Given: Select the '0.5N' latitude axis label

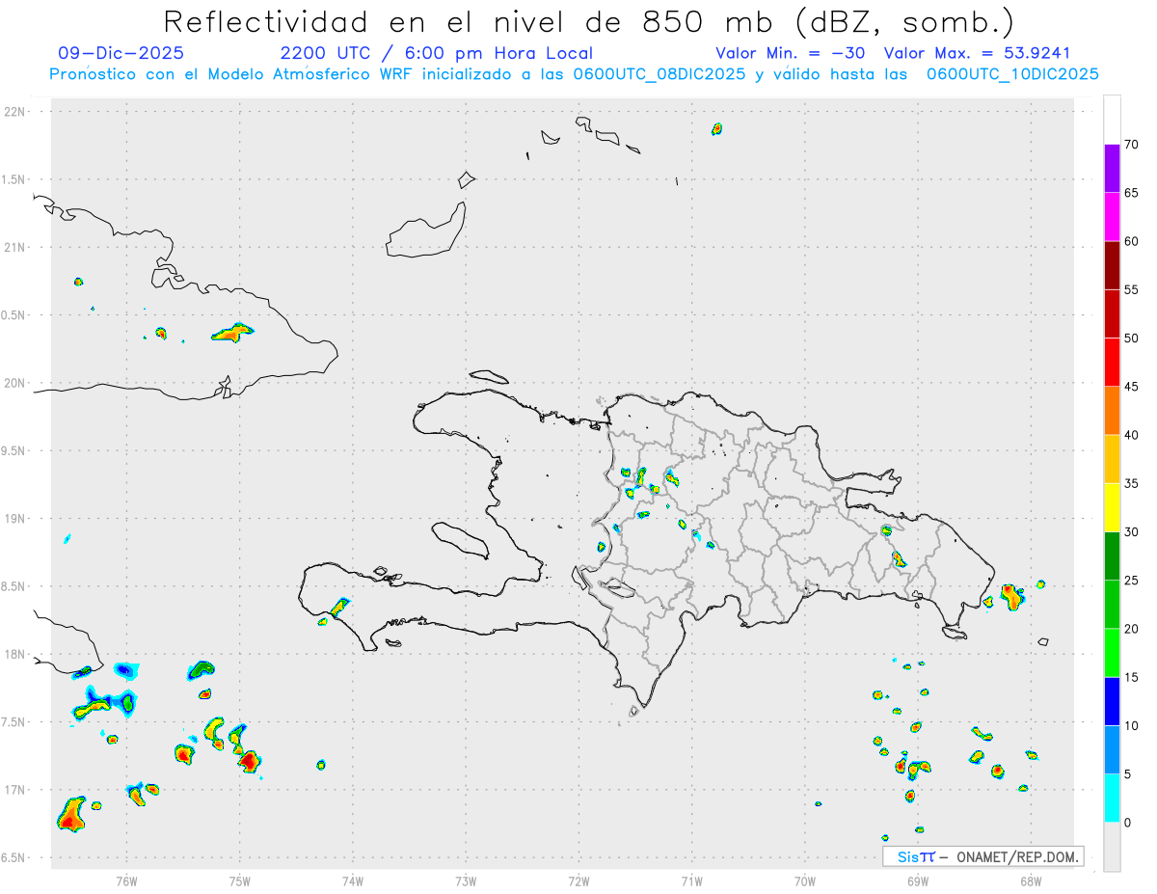Looking at the screenshot, I should coord(14,315).
